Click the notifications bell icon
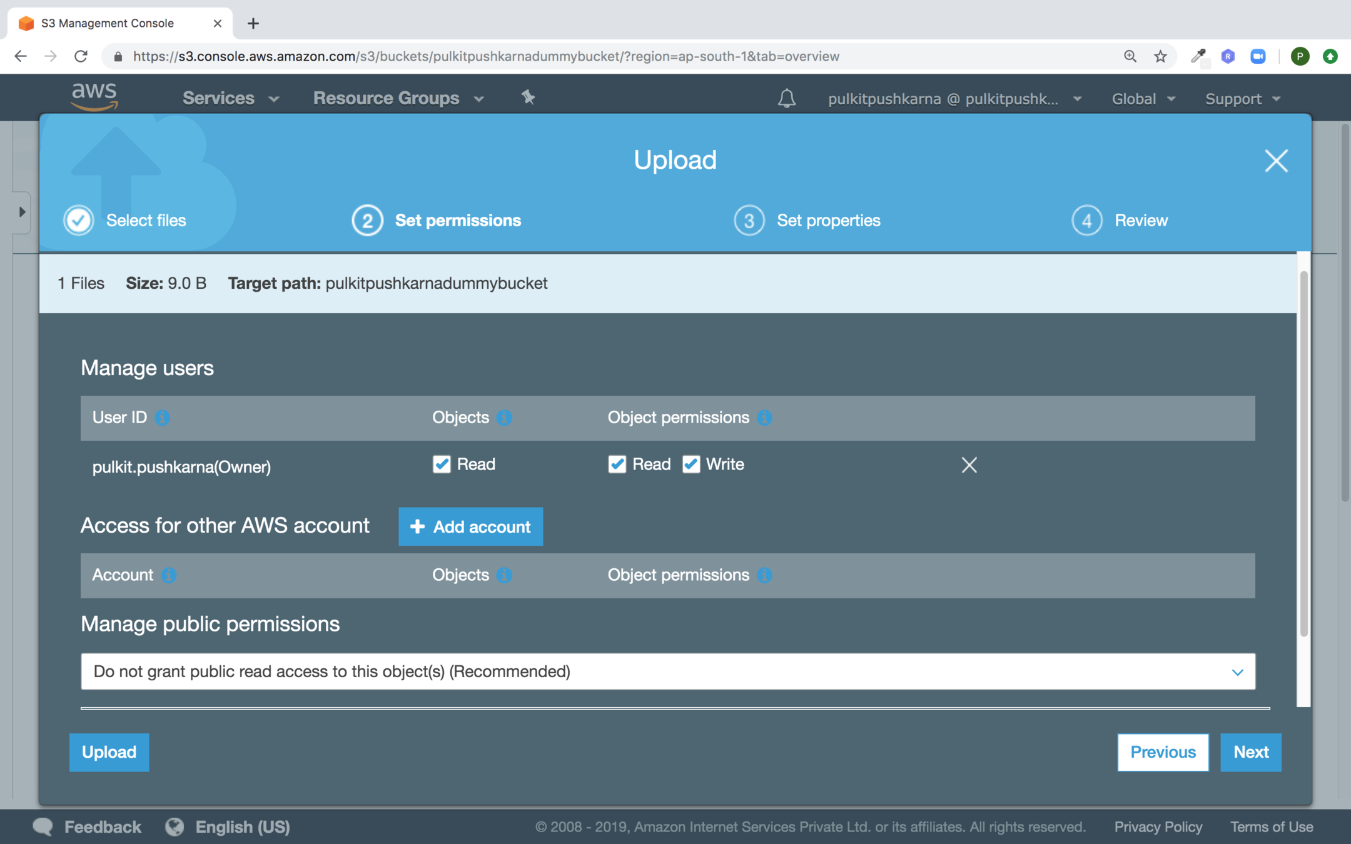Viewport: 1351px width, 844px height. [x=786, y=98]
